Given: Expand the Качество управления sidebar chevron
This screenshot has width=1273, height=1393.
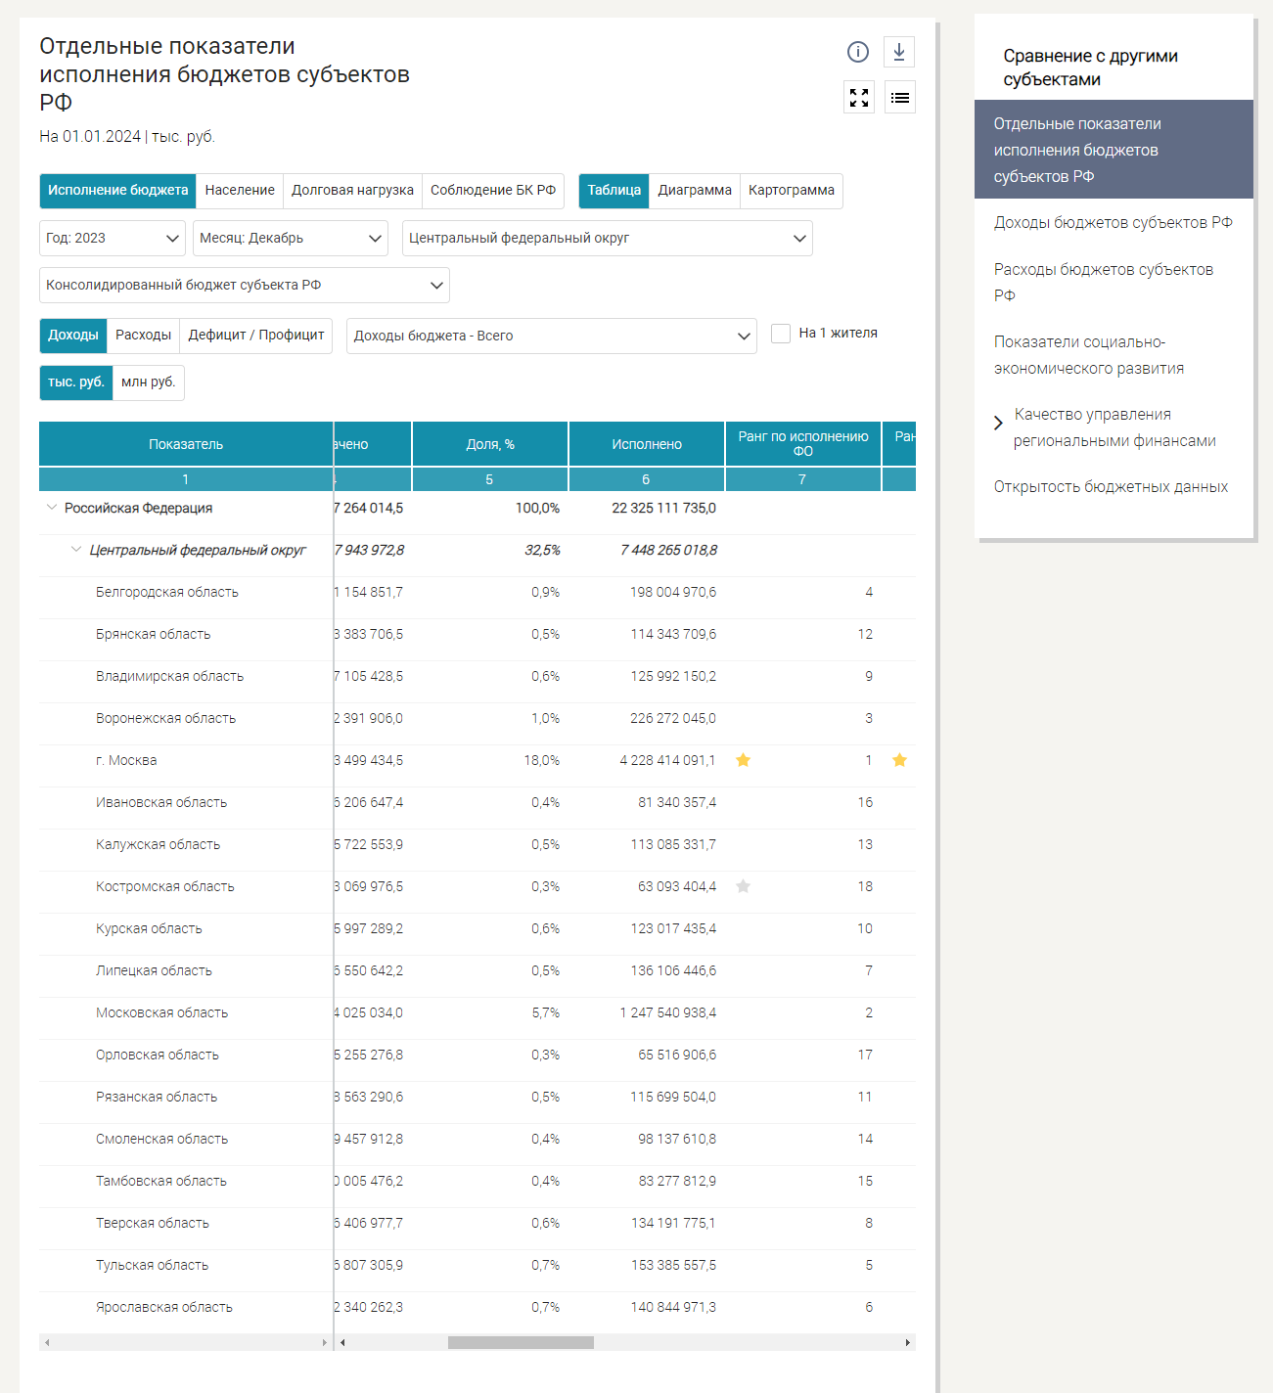Looking at the screenshot, I should click(x=998, y=423).
